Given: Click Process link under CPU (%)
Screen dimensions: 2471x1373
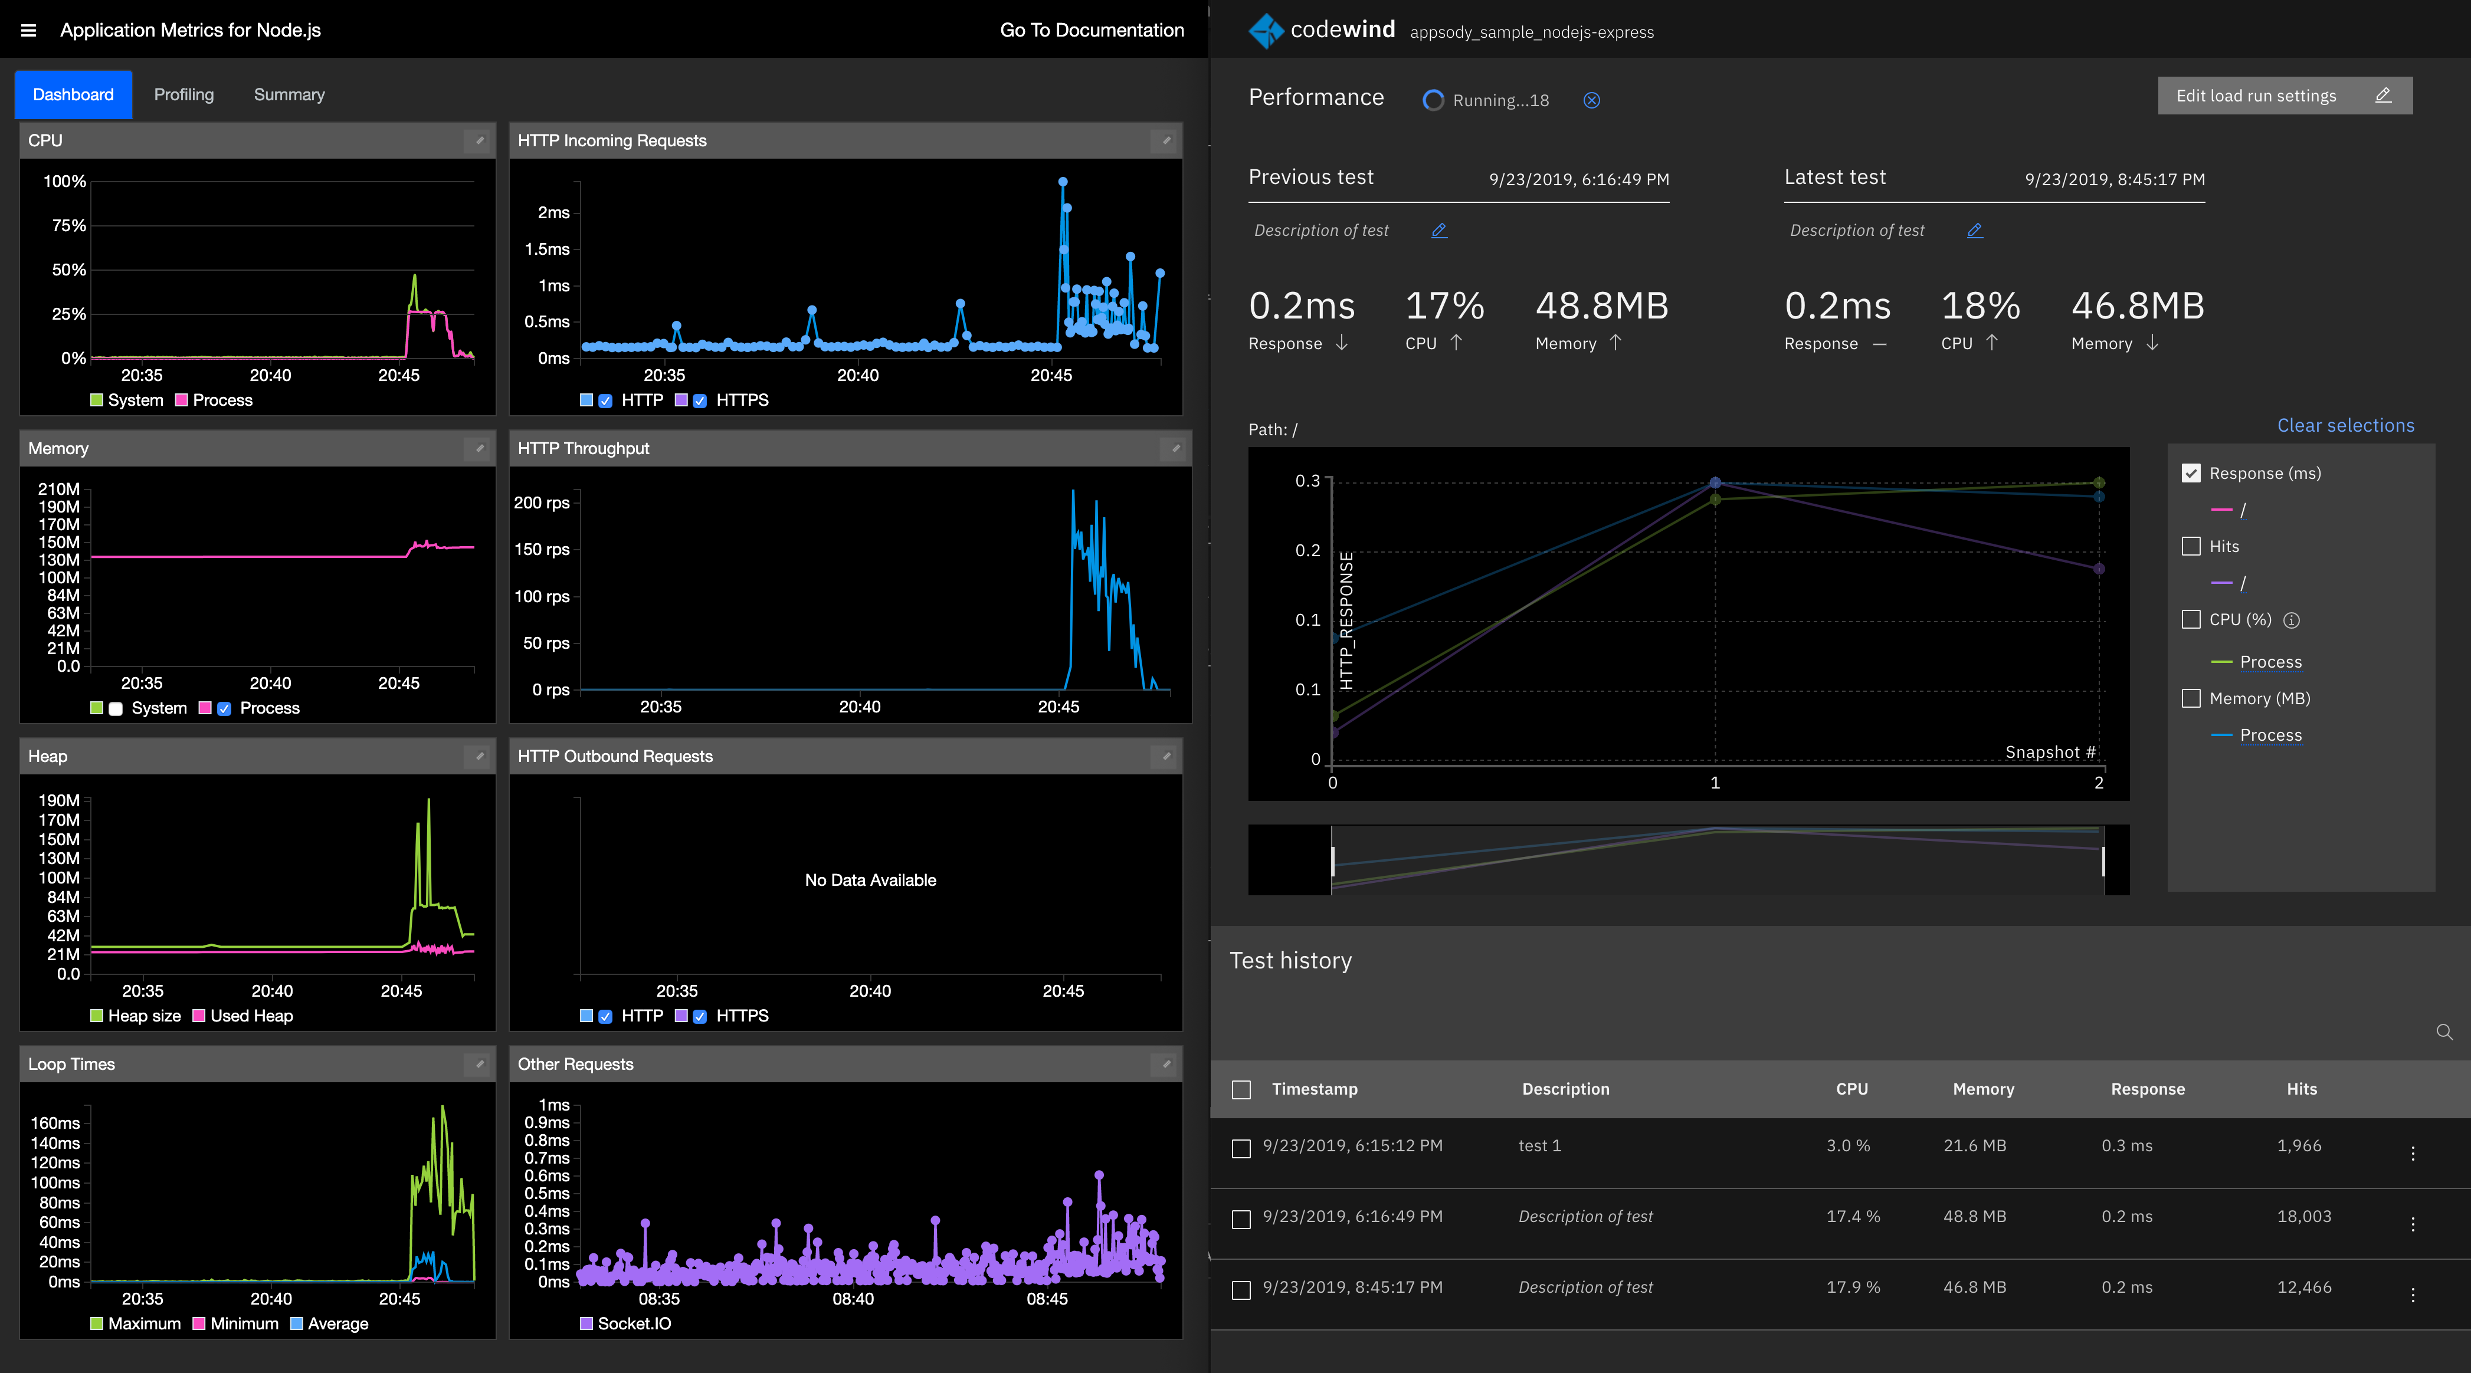Looking at the screenshot, I should tap(2270, 662).
